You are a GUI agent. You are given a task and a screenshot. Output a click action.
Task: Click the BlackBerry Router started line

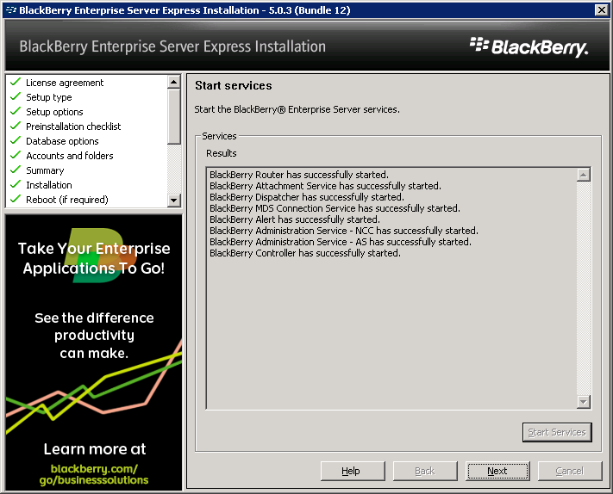click(x=299, y=175)
